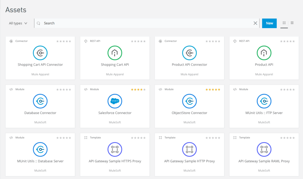This screenshot has height=179, width=303.
Task: Open the MUnit Utils :: FTP Server asset
Action: click(264, 113)
